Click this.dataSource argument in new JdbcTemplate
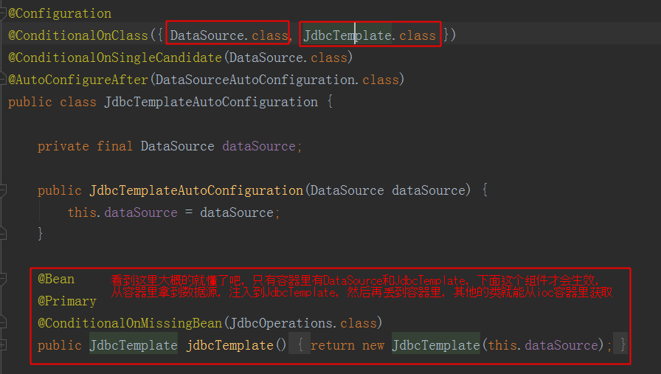This screenshot has width=661, height=374. [543, 345]
